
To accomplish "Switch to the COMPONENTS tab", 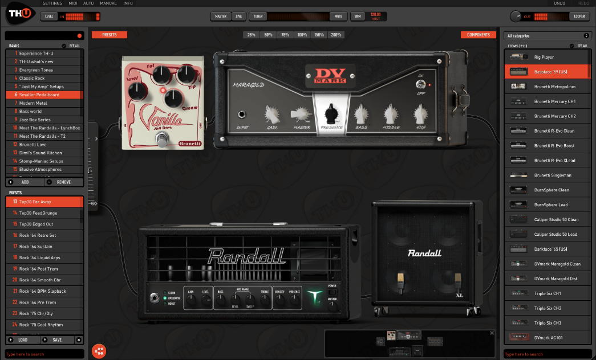I will click(478, 35).
